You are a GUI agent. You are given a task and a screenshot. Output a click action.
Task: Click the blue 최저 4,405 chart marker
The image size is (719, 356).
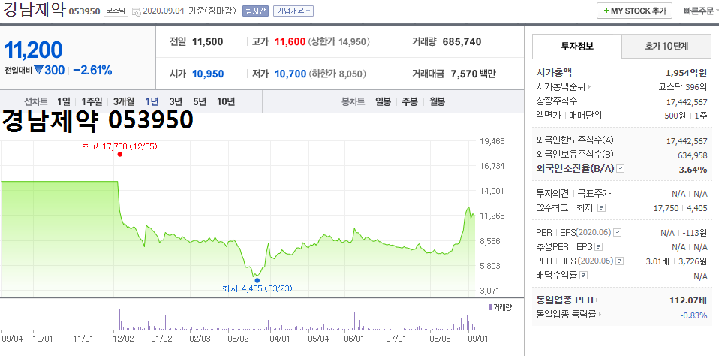point(257,280)
